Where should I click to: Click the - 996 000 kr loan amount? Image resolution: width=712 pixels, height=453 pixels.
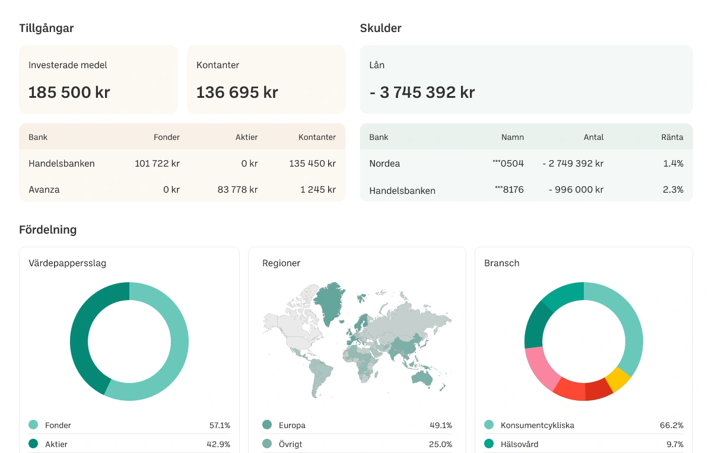(577, 190)
